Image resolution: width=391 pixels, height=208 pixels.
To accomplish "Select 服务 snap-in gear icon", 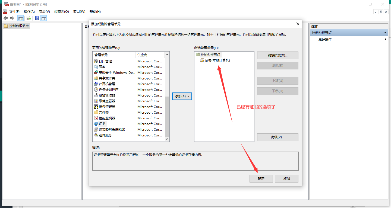I will [96, 67].
